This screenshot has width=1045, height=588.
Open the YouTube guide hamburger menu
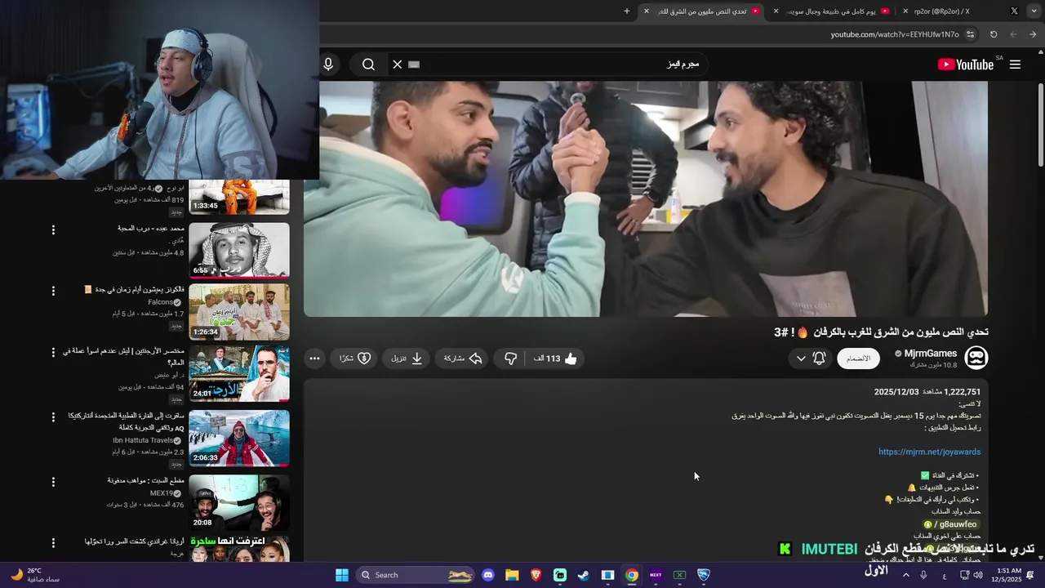(x=1015, y=65)
